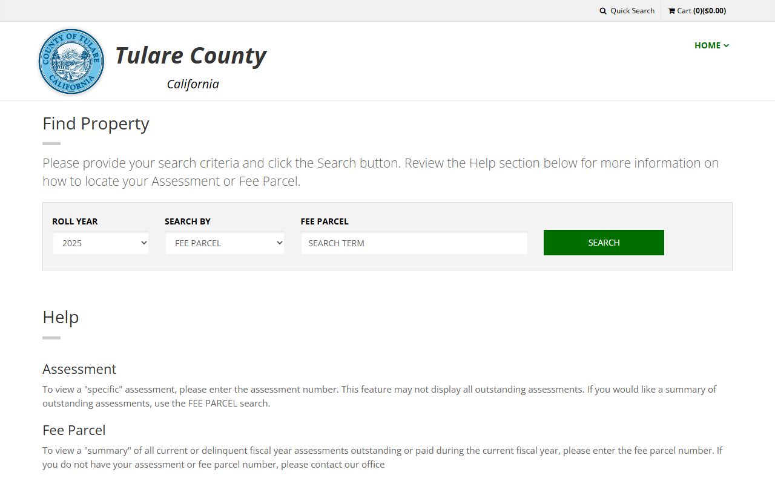Viewport: 775px width, 484px height.
Task: Click the Tulare County seal logo
Action: (x=71, y=62)
